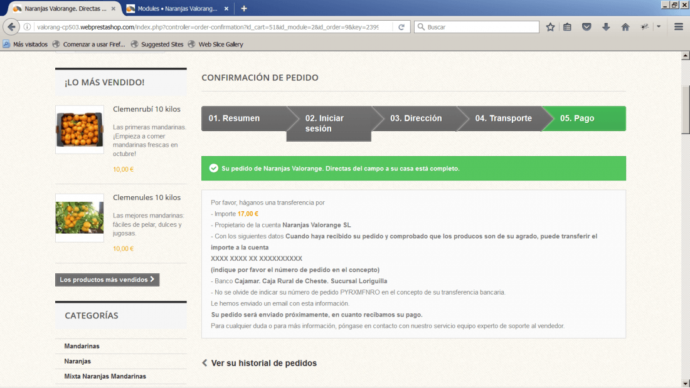Open the developer tools toolbar icon
The height and width of the screenshot is (388, 690).
645,27
